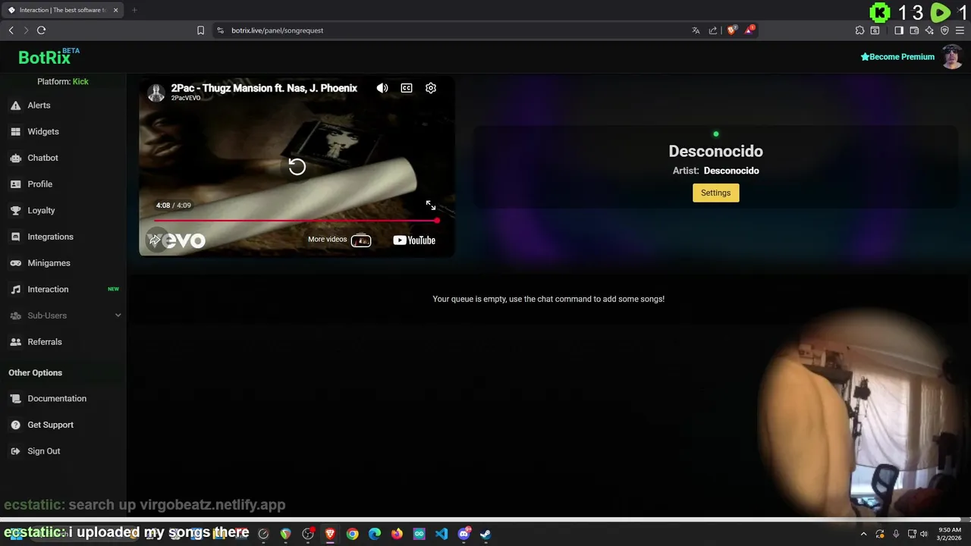Click Get Support link
Screen dimensions: 971x546
click(x=51, y=425)
